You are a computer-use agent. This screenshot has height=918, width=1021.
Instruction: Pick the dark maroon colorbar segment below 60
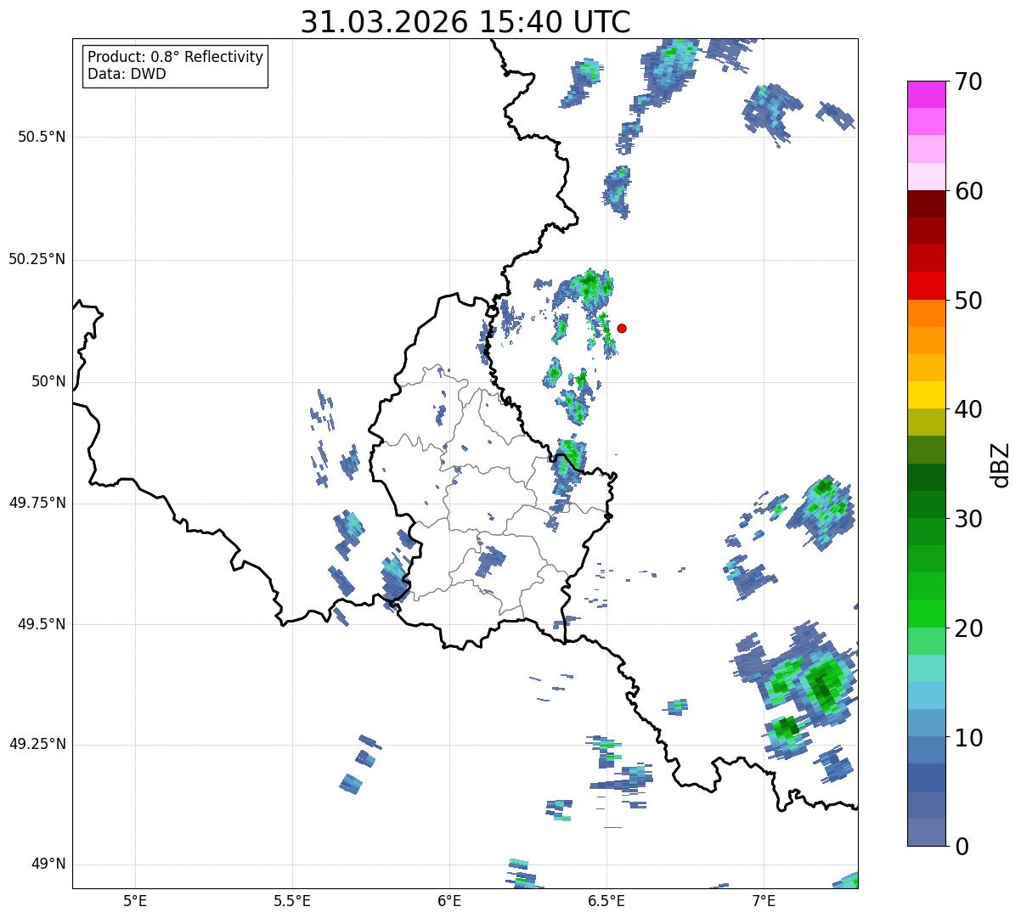click(926, 204)
